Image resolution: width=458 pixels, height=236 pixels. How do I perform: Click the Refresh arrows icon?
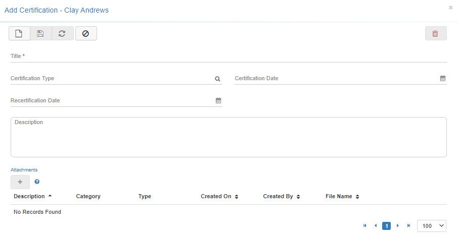tap(62, 33)
